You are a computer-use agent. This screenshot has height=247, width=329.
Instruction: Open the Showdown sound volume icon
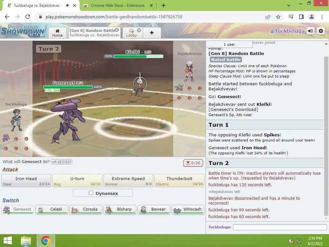pos(311,31)
